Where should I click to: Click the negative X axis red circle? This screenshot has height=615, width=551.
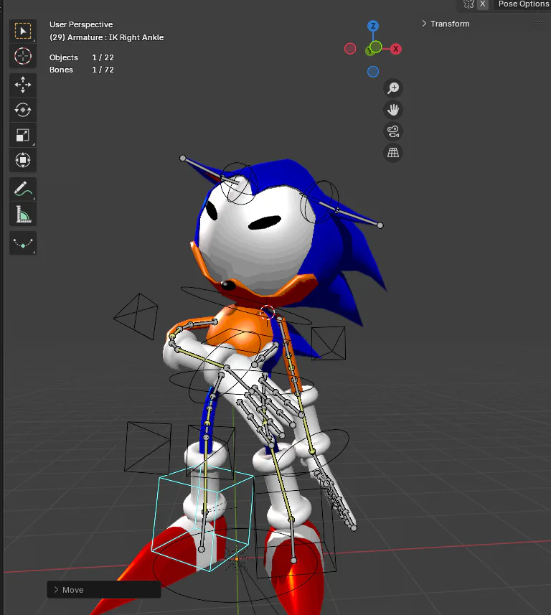(x=350, y=49)
